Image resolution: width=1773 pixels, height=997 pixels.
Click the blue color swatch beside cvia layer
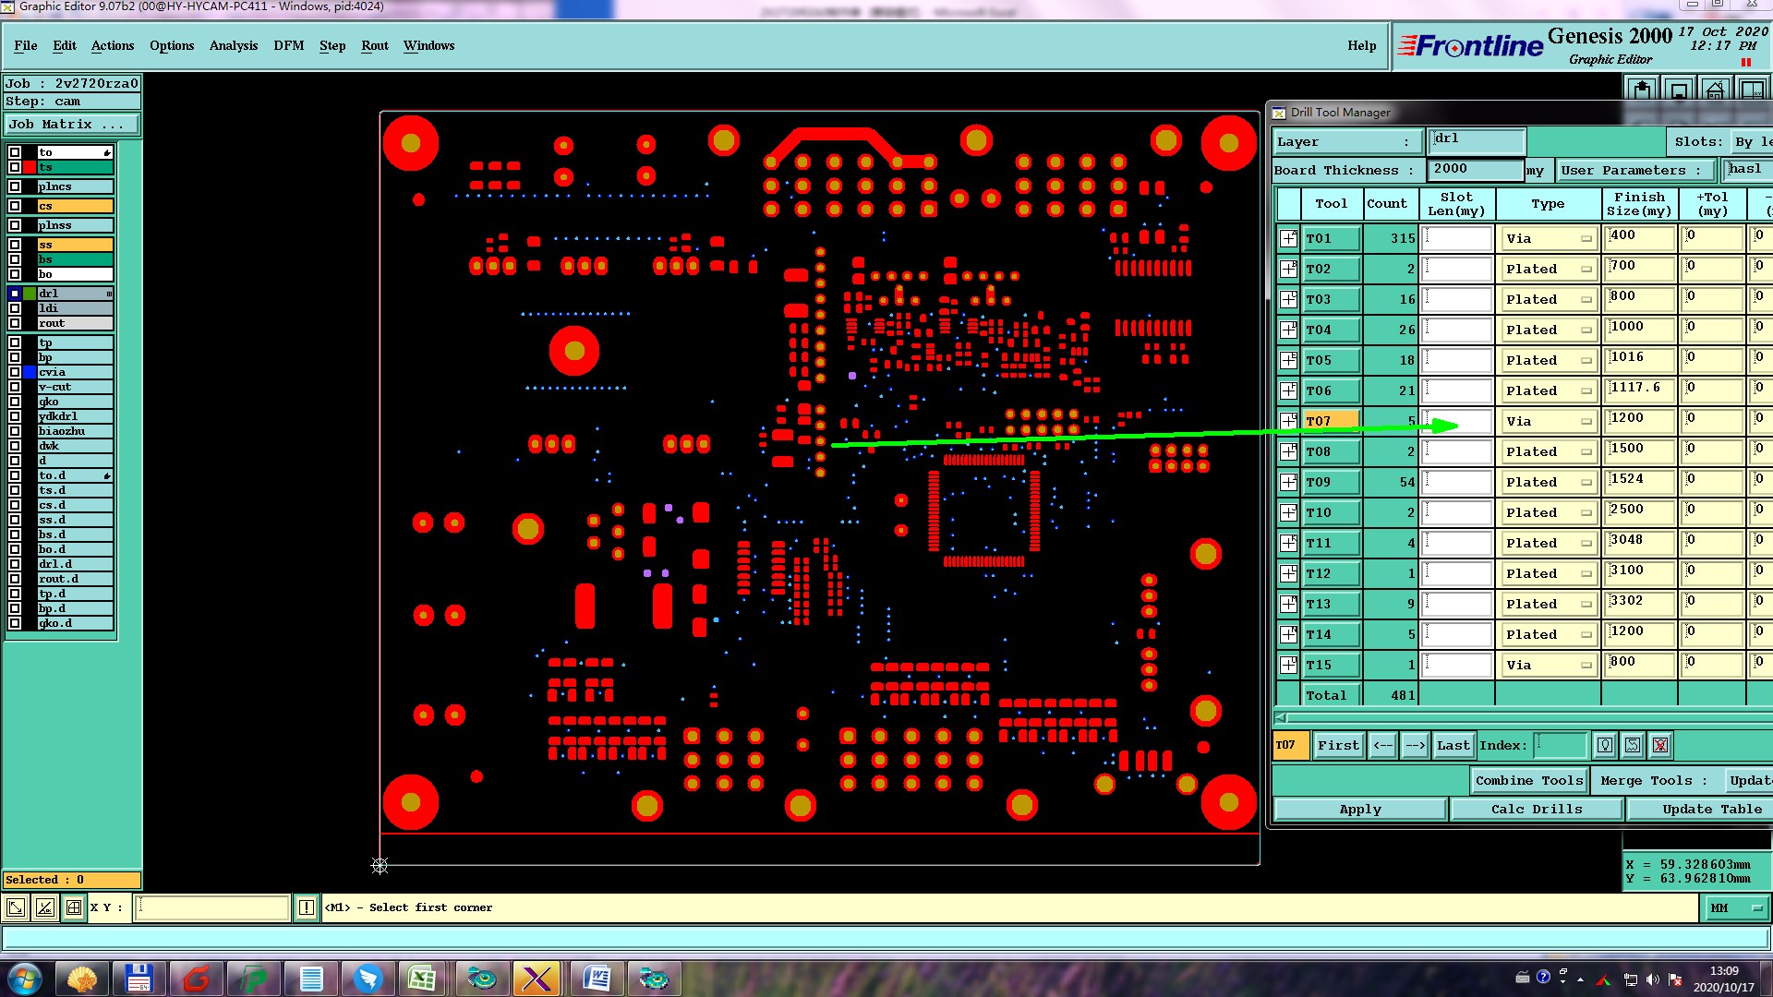tap(30, 373)
